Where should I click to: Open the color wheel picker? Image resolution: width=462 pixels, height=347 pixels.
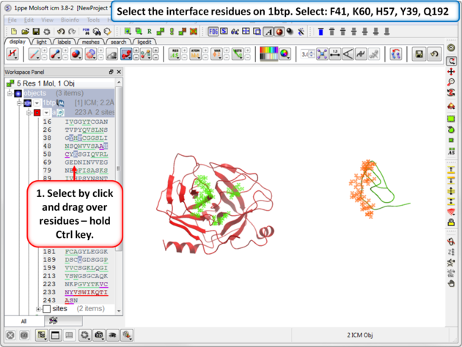284,54
